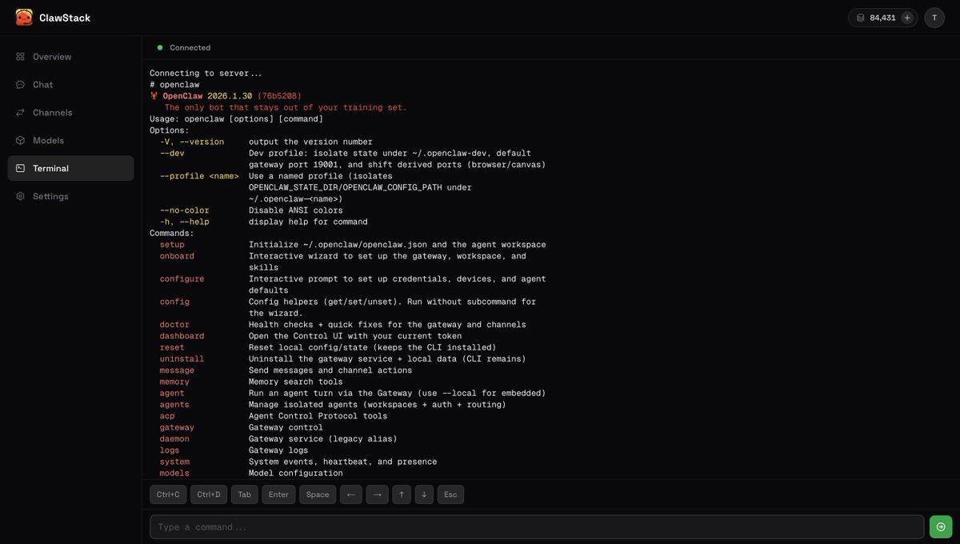Open Settings from sidebar
Viewport: 960px width, 544px height.
(70, 197)
